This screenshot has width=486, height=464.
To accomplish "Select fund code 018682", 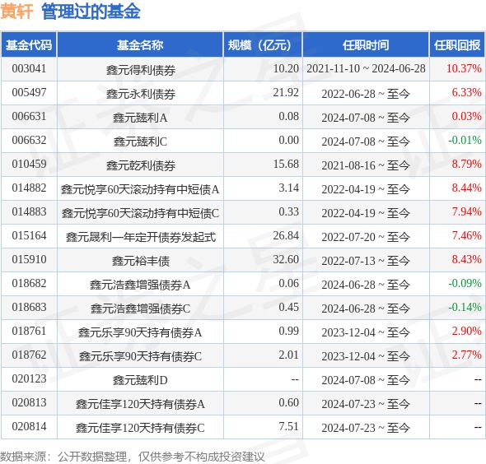I will pos(29,283).
